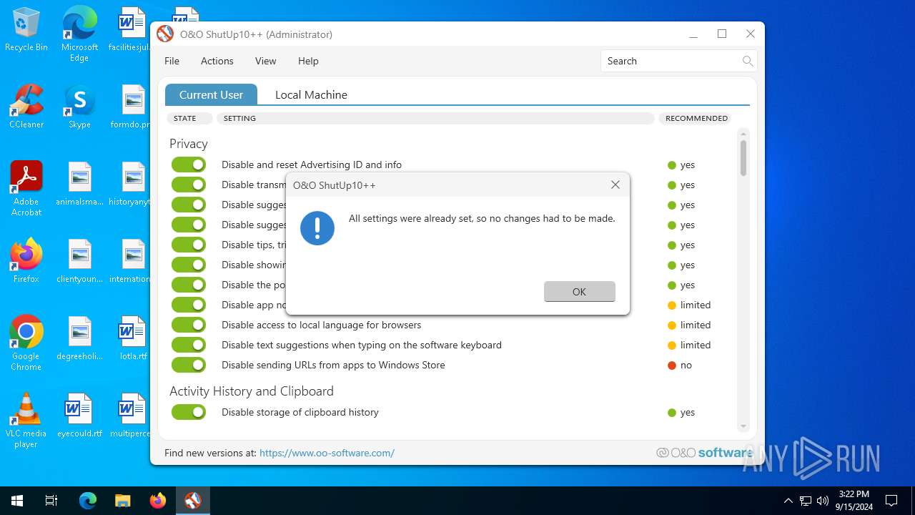Select the Firefox desktop icon
Screen dimensions: 915x515
click(26, 261)
